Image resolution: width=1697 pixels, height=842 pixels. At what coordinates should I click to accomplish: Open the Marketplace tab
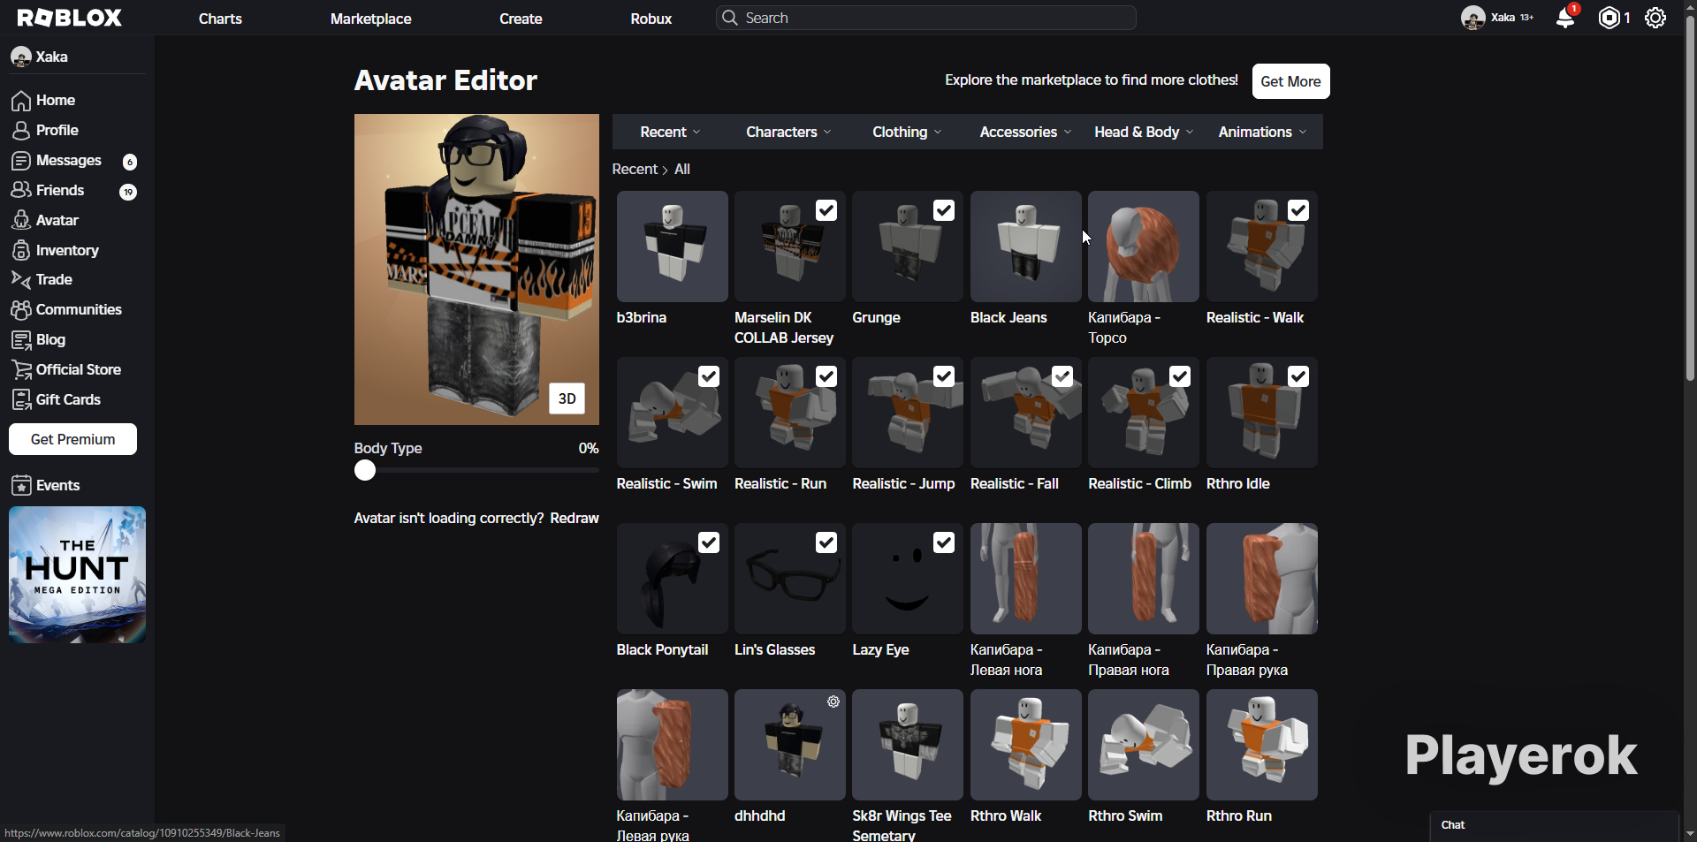(x=371, y=19)
